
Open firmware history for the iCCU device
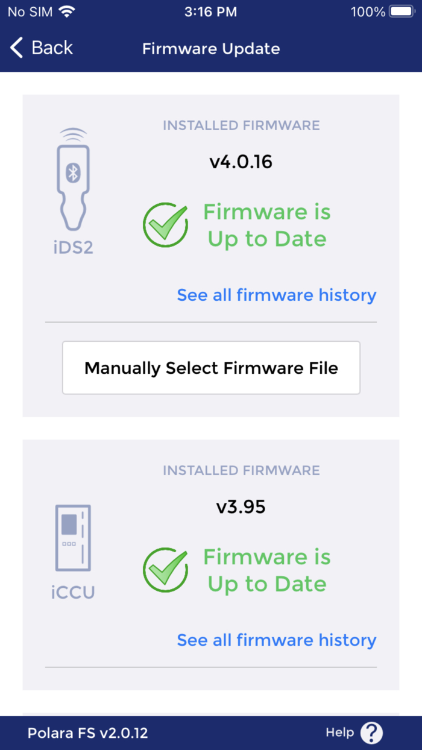pyautogui.click(x=276, y=640)
